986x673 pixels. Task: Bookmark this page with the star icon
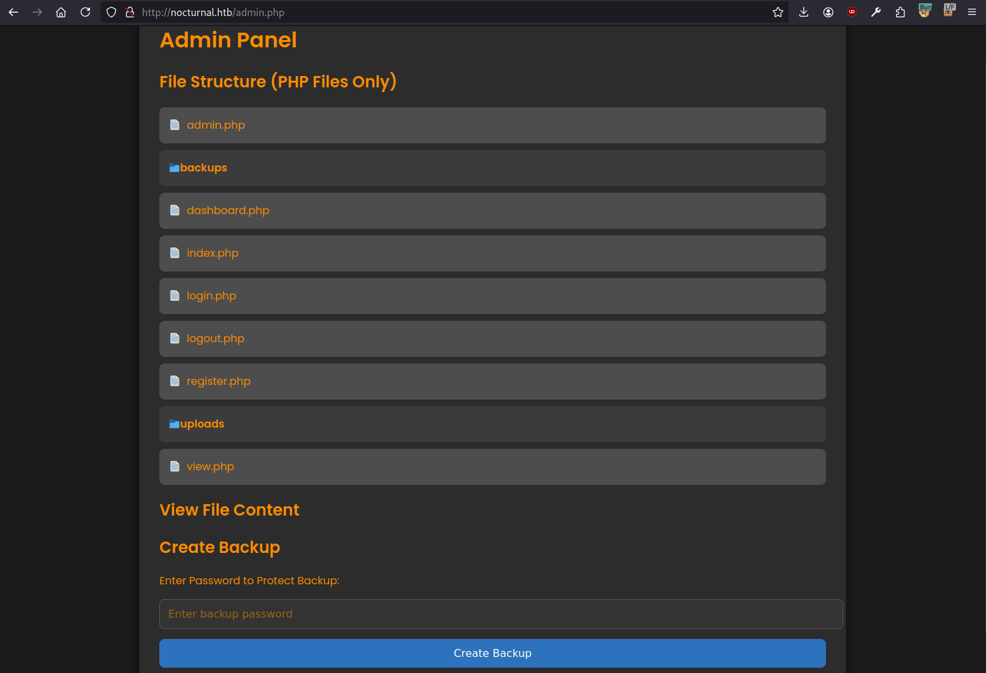(x=777, y=12)
